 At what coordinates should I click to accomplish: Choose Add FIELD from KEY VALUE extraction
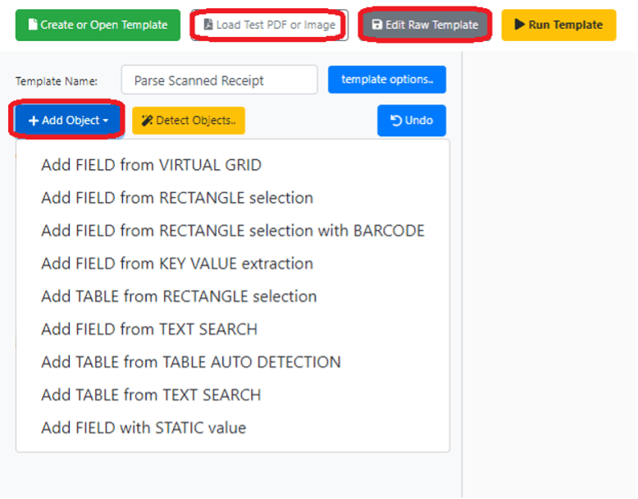pos(177,263)
